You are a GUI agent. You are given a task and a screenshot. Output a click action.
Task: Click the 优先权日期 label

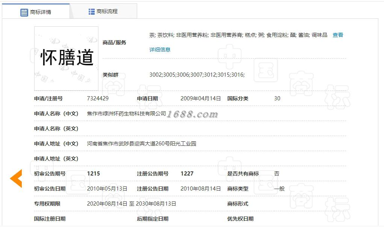click(x=240, y=219)
